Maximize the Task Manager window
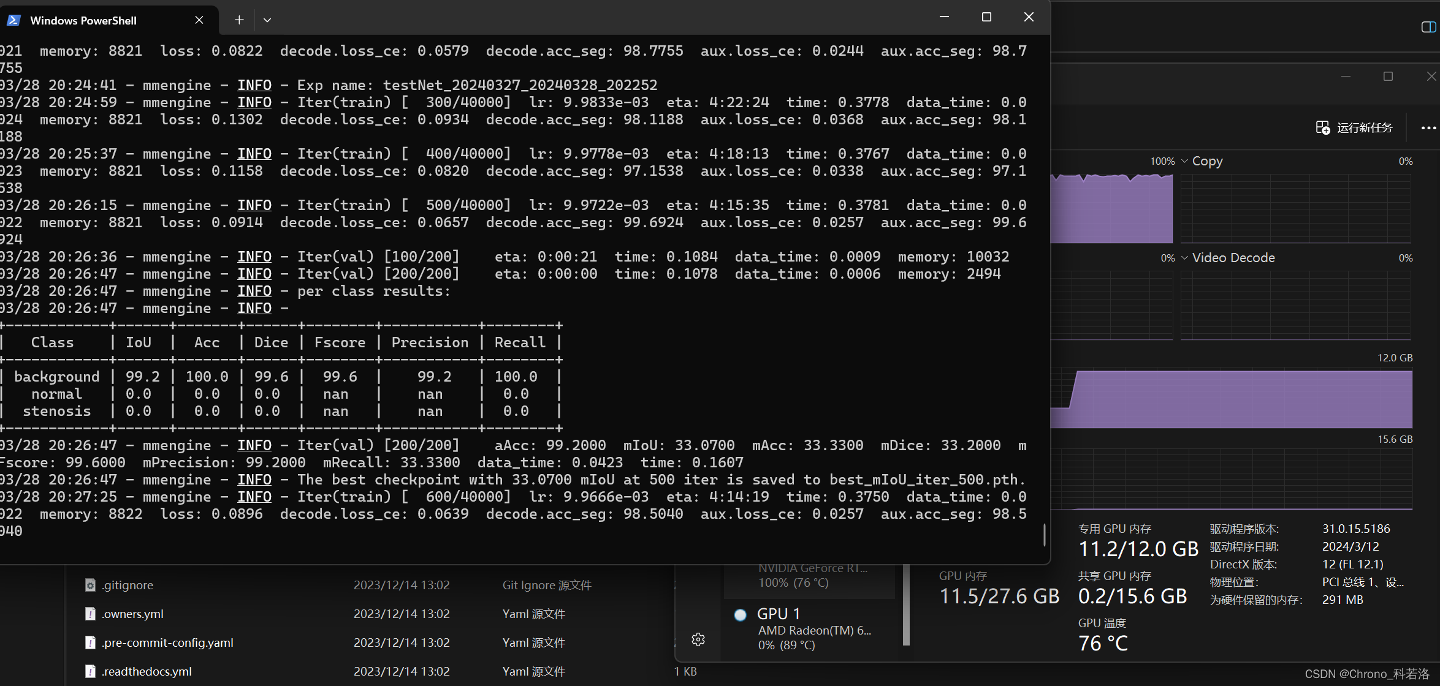 (1388, 77)
